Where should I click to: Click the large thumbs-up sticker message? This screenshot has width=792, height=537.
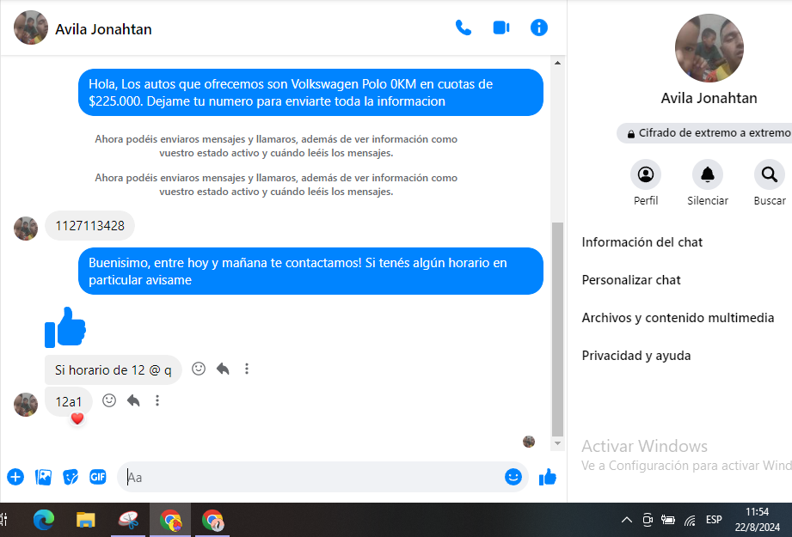[65, 327]
